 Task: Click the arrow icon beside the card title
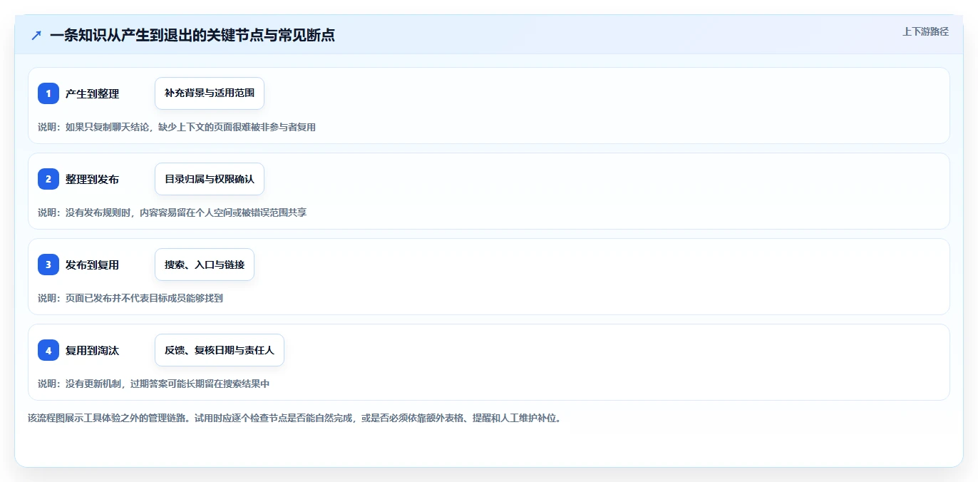tap(36, 35)
